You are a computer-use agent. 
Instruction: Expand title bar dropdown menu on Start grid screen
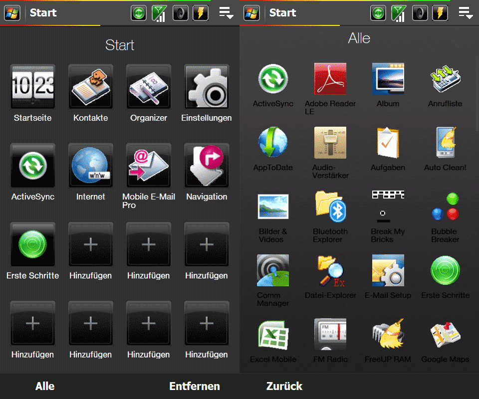click(x=227, y=13)
